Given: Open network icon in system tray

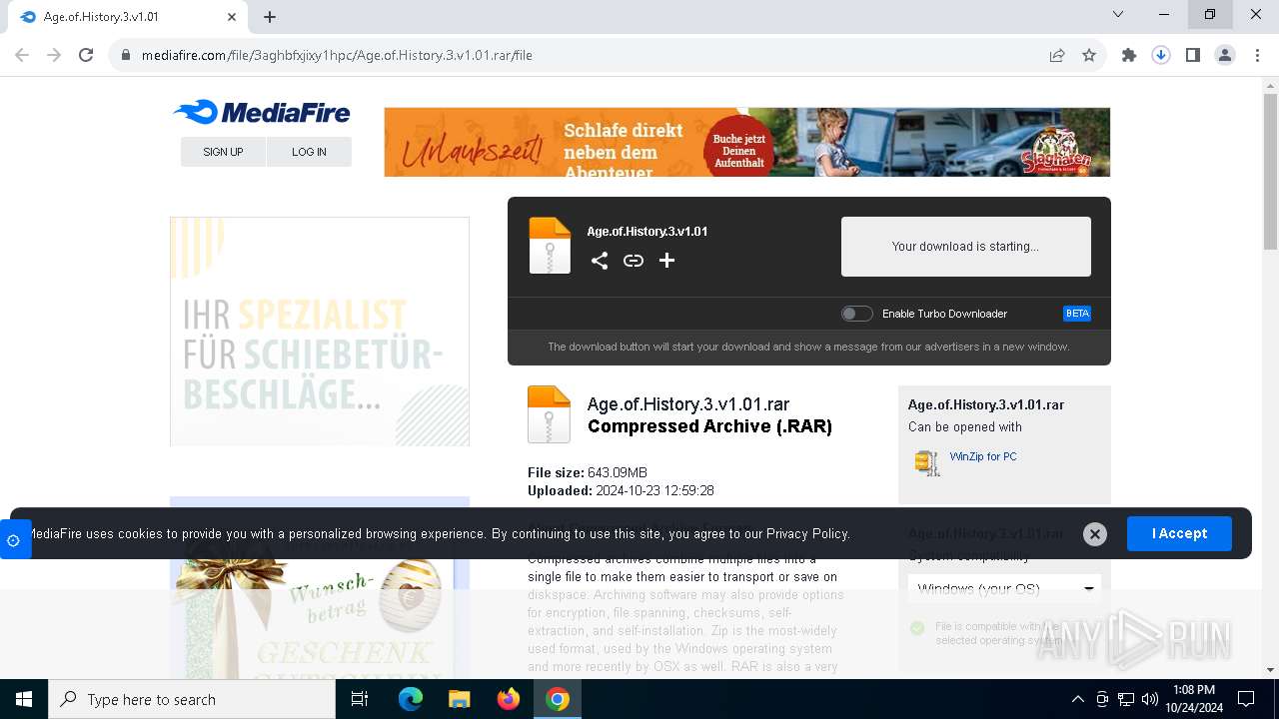Looking at the screenshot, I should pos(1126,699).
